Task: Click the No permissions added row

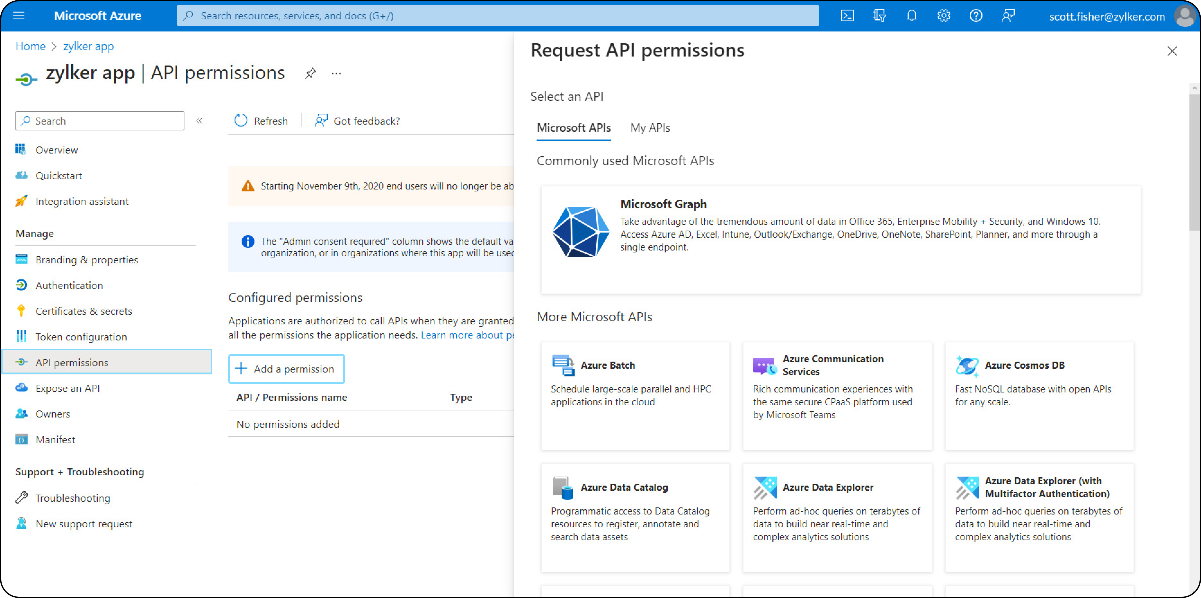Action: pos(371,424)
